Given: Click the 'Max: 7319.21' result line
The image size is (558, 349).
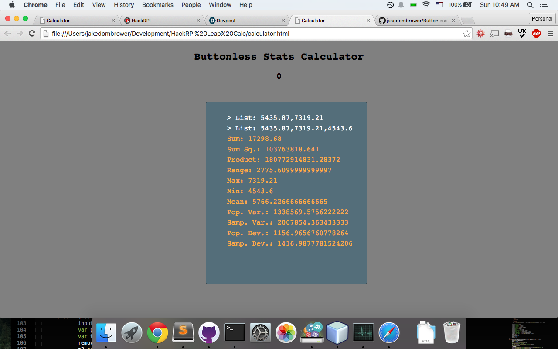Looking at the screenshot, I should [x=252, y=181].
